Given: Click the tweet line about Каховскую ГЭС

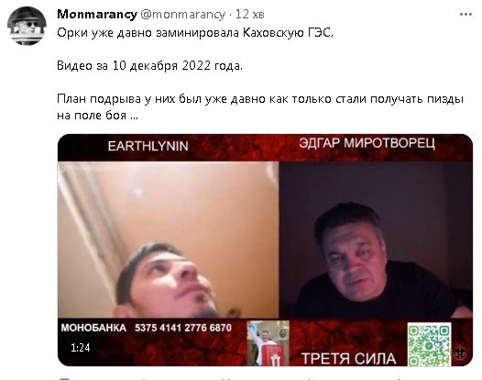Looking at the screenshot, I should coord(195,33).
